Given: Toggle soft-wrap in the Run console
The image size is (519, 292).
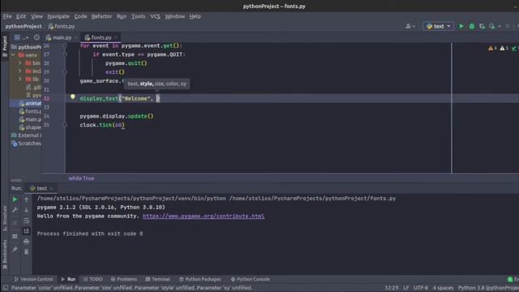Looking at the screenshot, I should [26, 221].
